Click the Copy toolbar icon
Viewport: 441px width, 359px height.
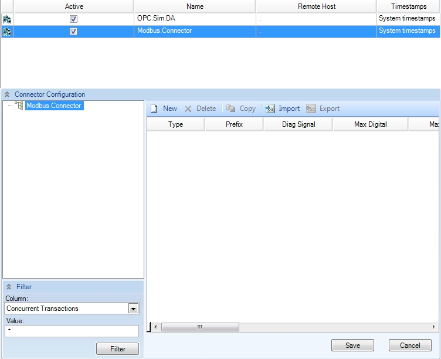[231, 109]
